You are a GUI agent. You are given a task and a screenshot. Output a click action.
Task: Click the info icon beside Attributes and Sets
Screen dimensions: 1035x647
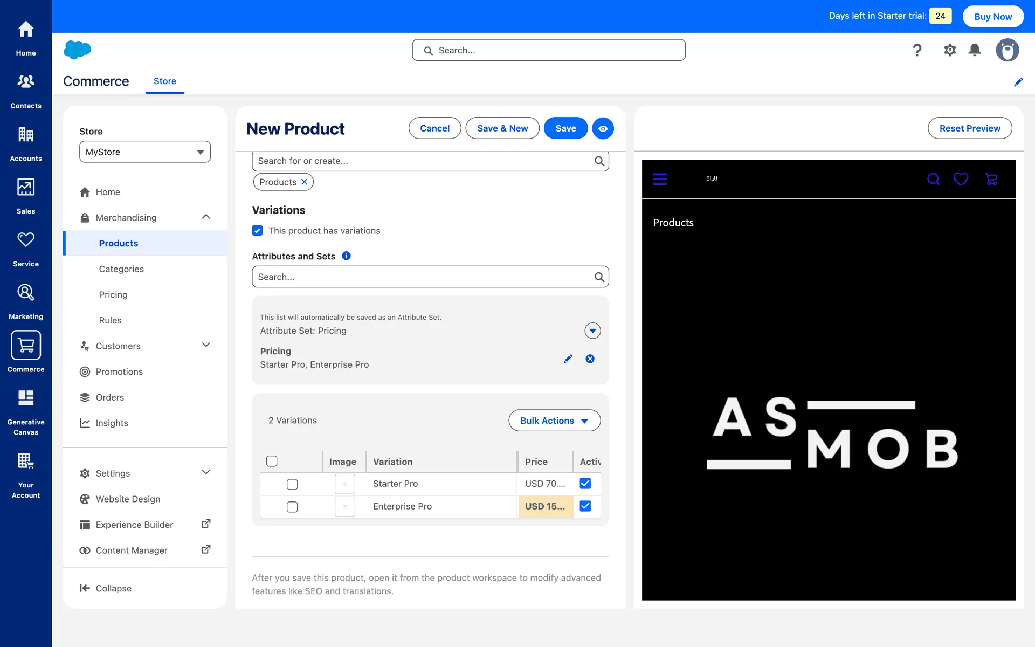(347, 256)
